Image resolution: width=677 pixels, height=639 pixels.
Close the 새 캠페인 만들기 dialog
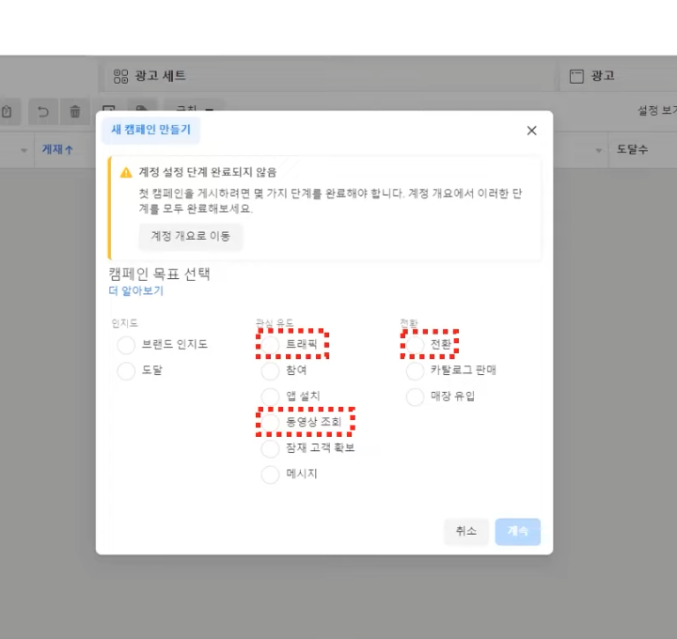coord(531,131)
